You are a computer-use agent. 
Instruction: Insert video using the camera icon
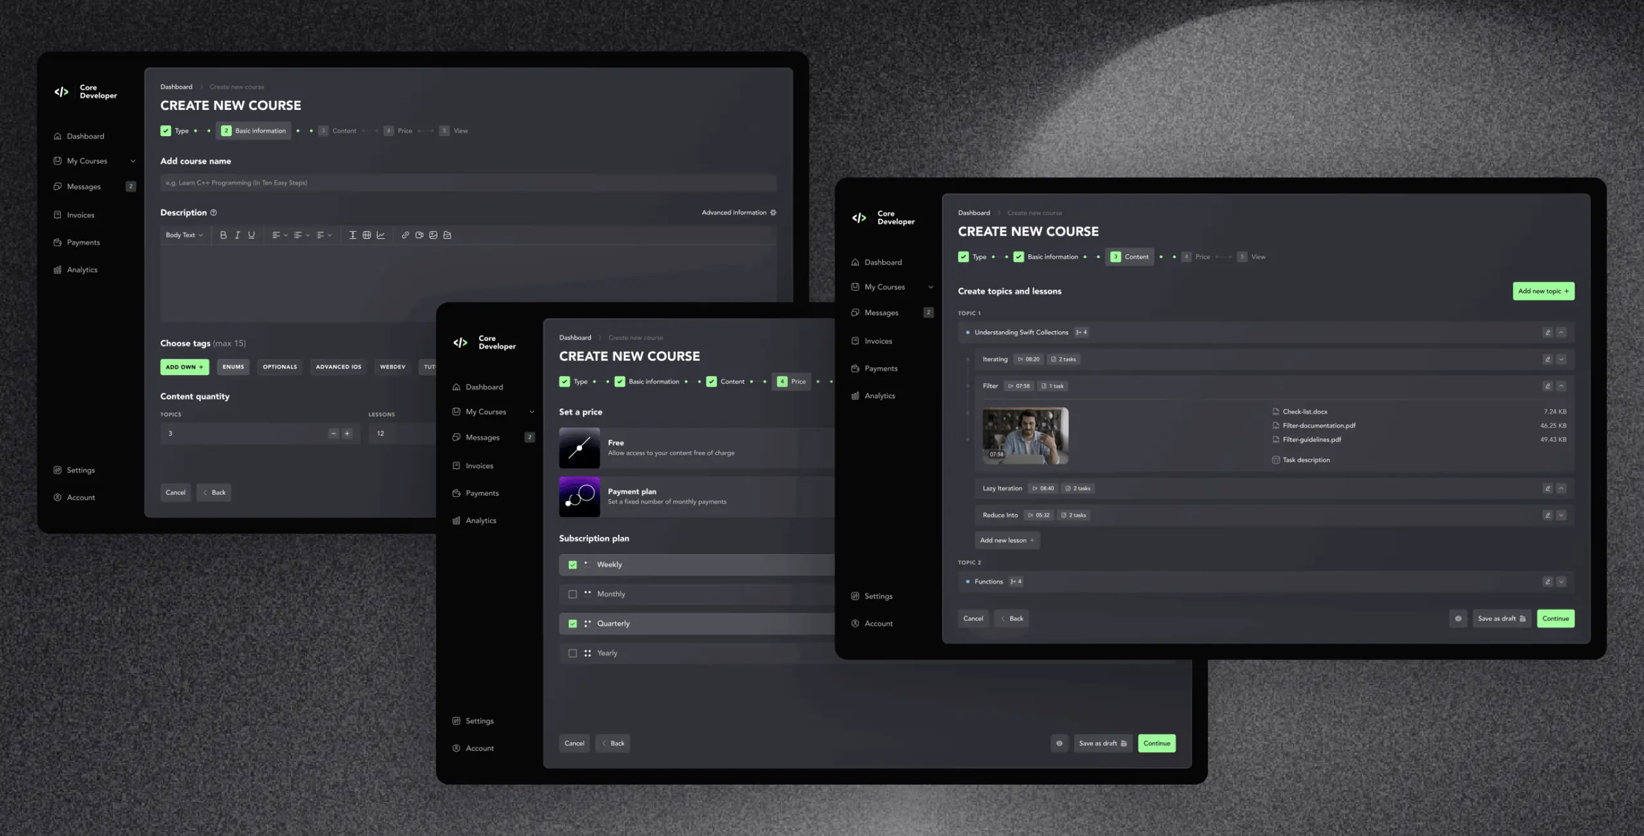[x=419, y=235]
